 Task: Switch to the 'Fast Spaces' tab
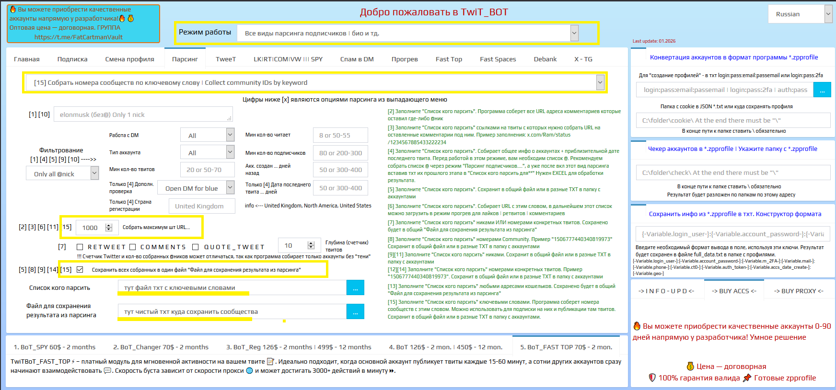click(498, 59)
